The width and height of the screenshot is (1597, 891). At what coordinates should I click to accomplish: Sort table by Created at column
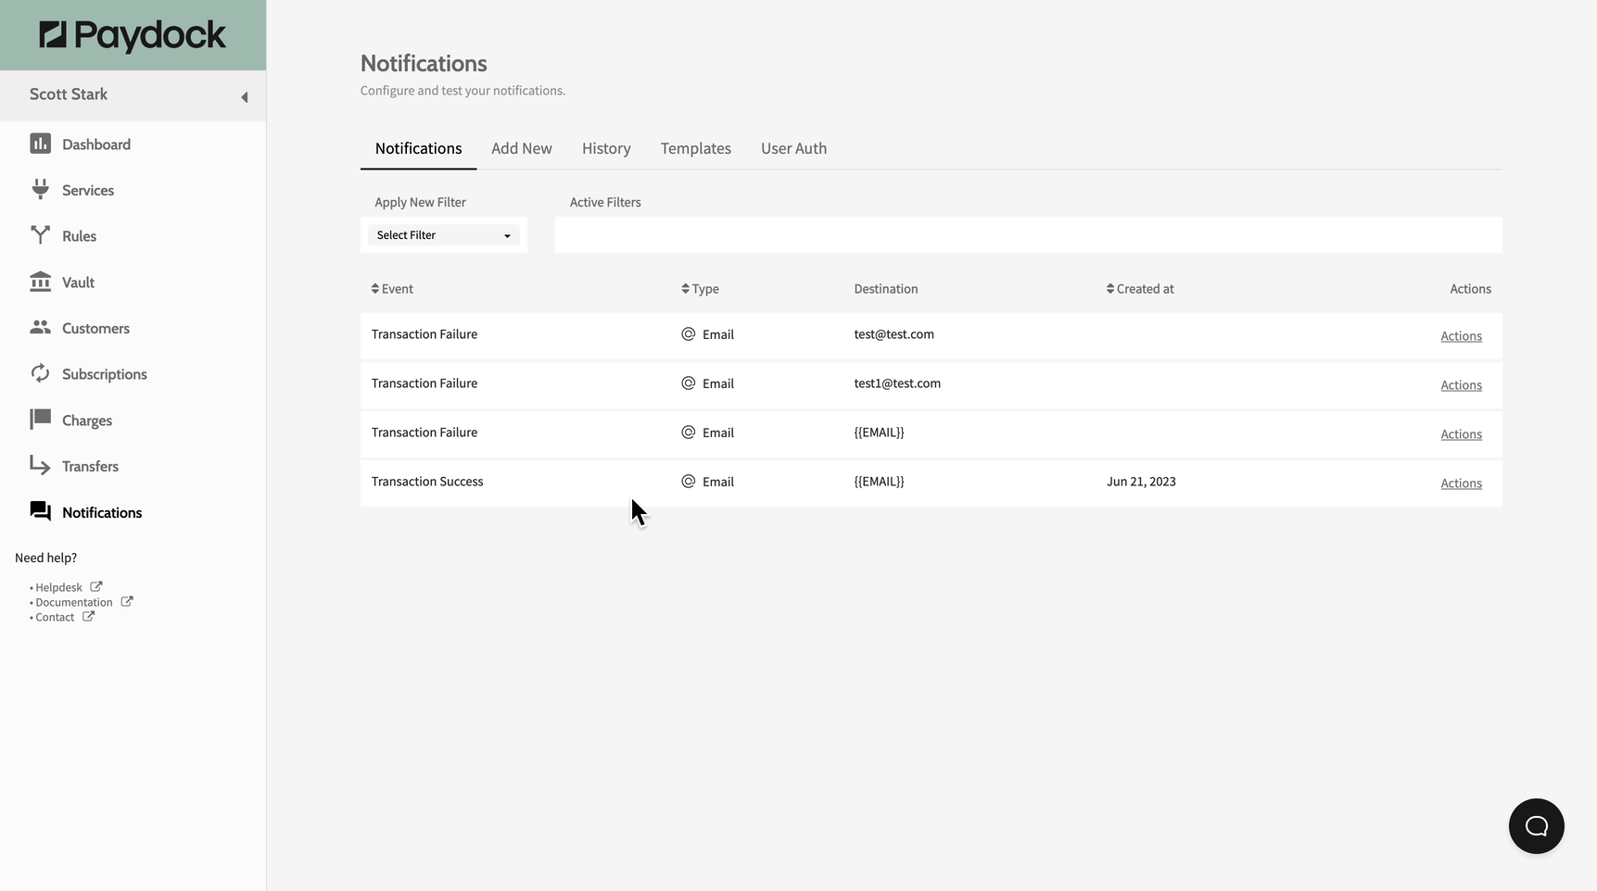(1140, 289)
